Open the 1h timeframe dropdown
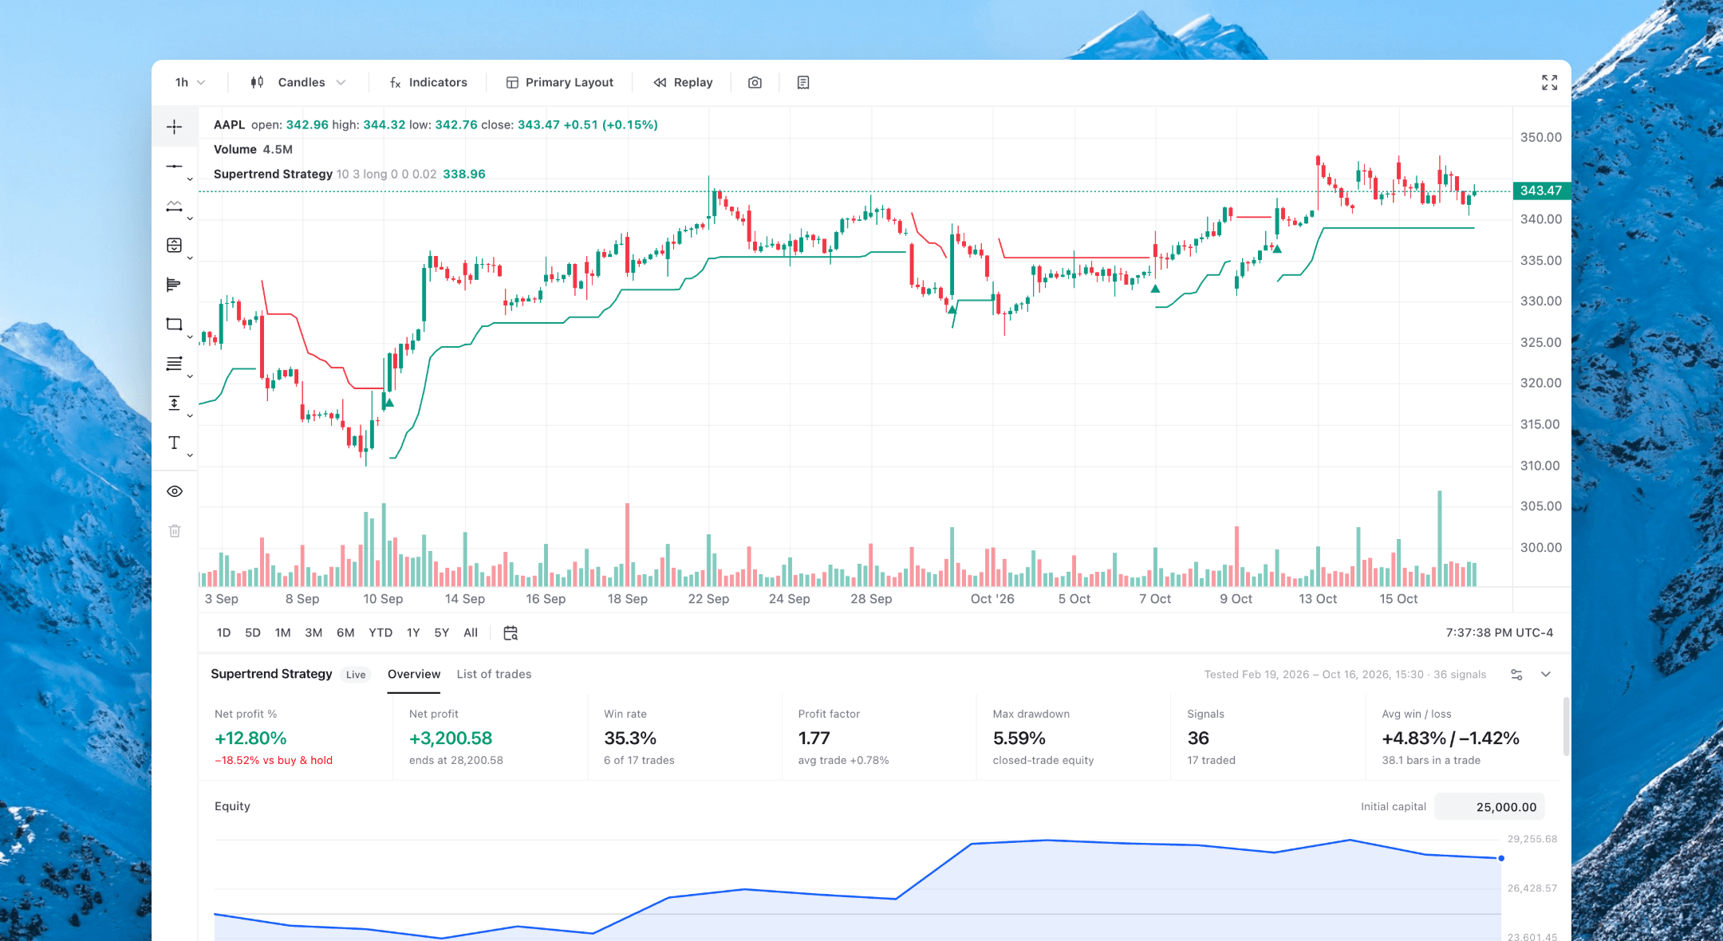Viewport: 1723px width, 941px height. (190, 82)
